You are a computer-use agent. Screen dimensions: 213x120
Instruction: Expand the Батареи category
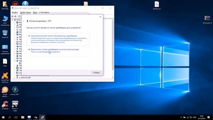pos(15,32)
